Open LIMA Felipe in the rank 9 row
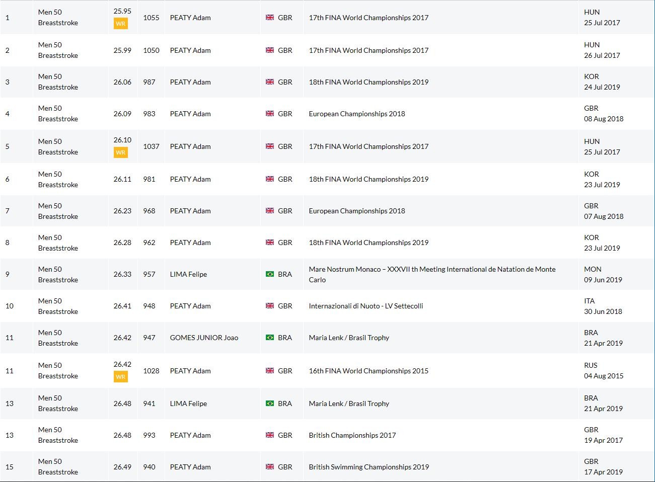This screenshot has width=655, height=482. click(188, 274)
